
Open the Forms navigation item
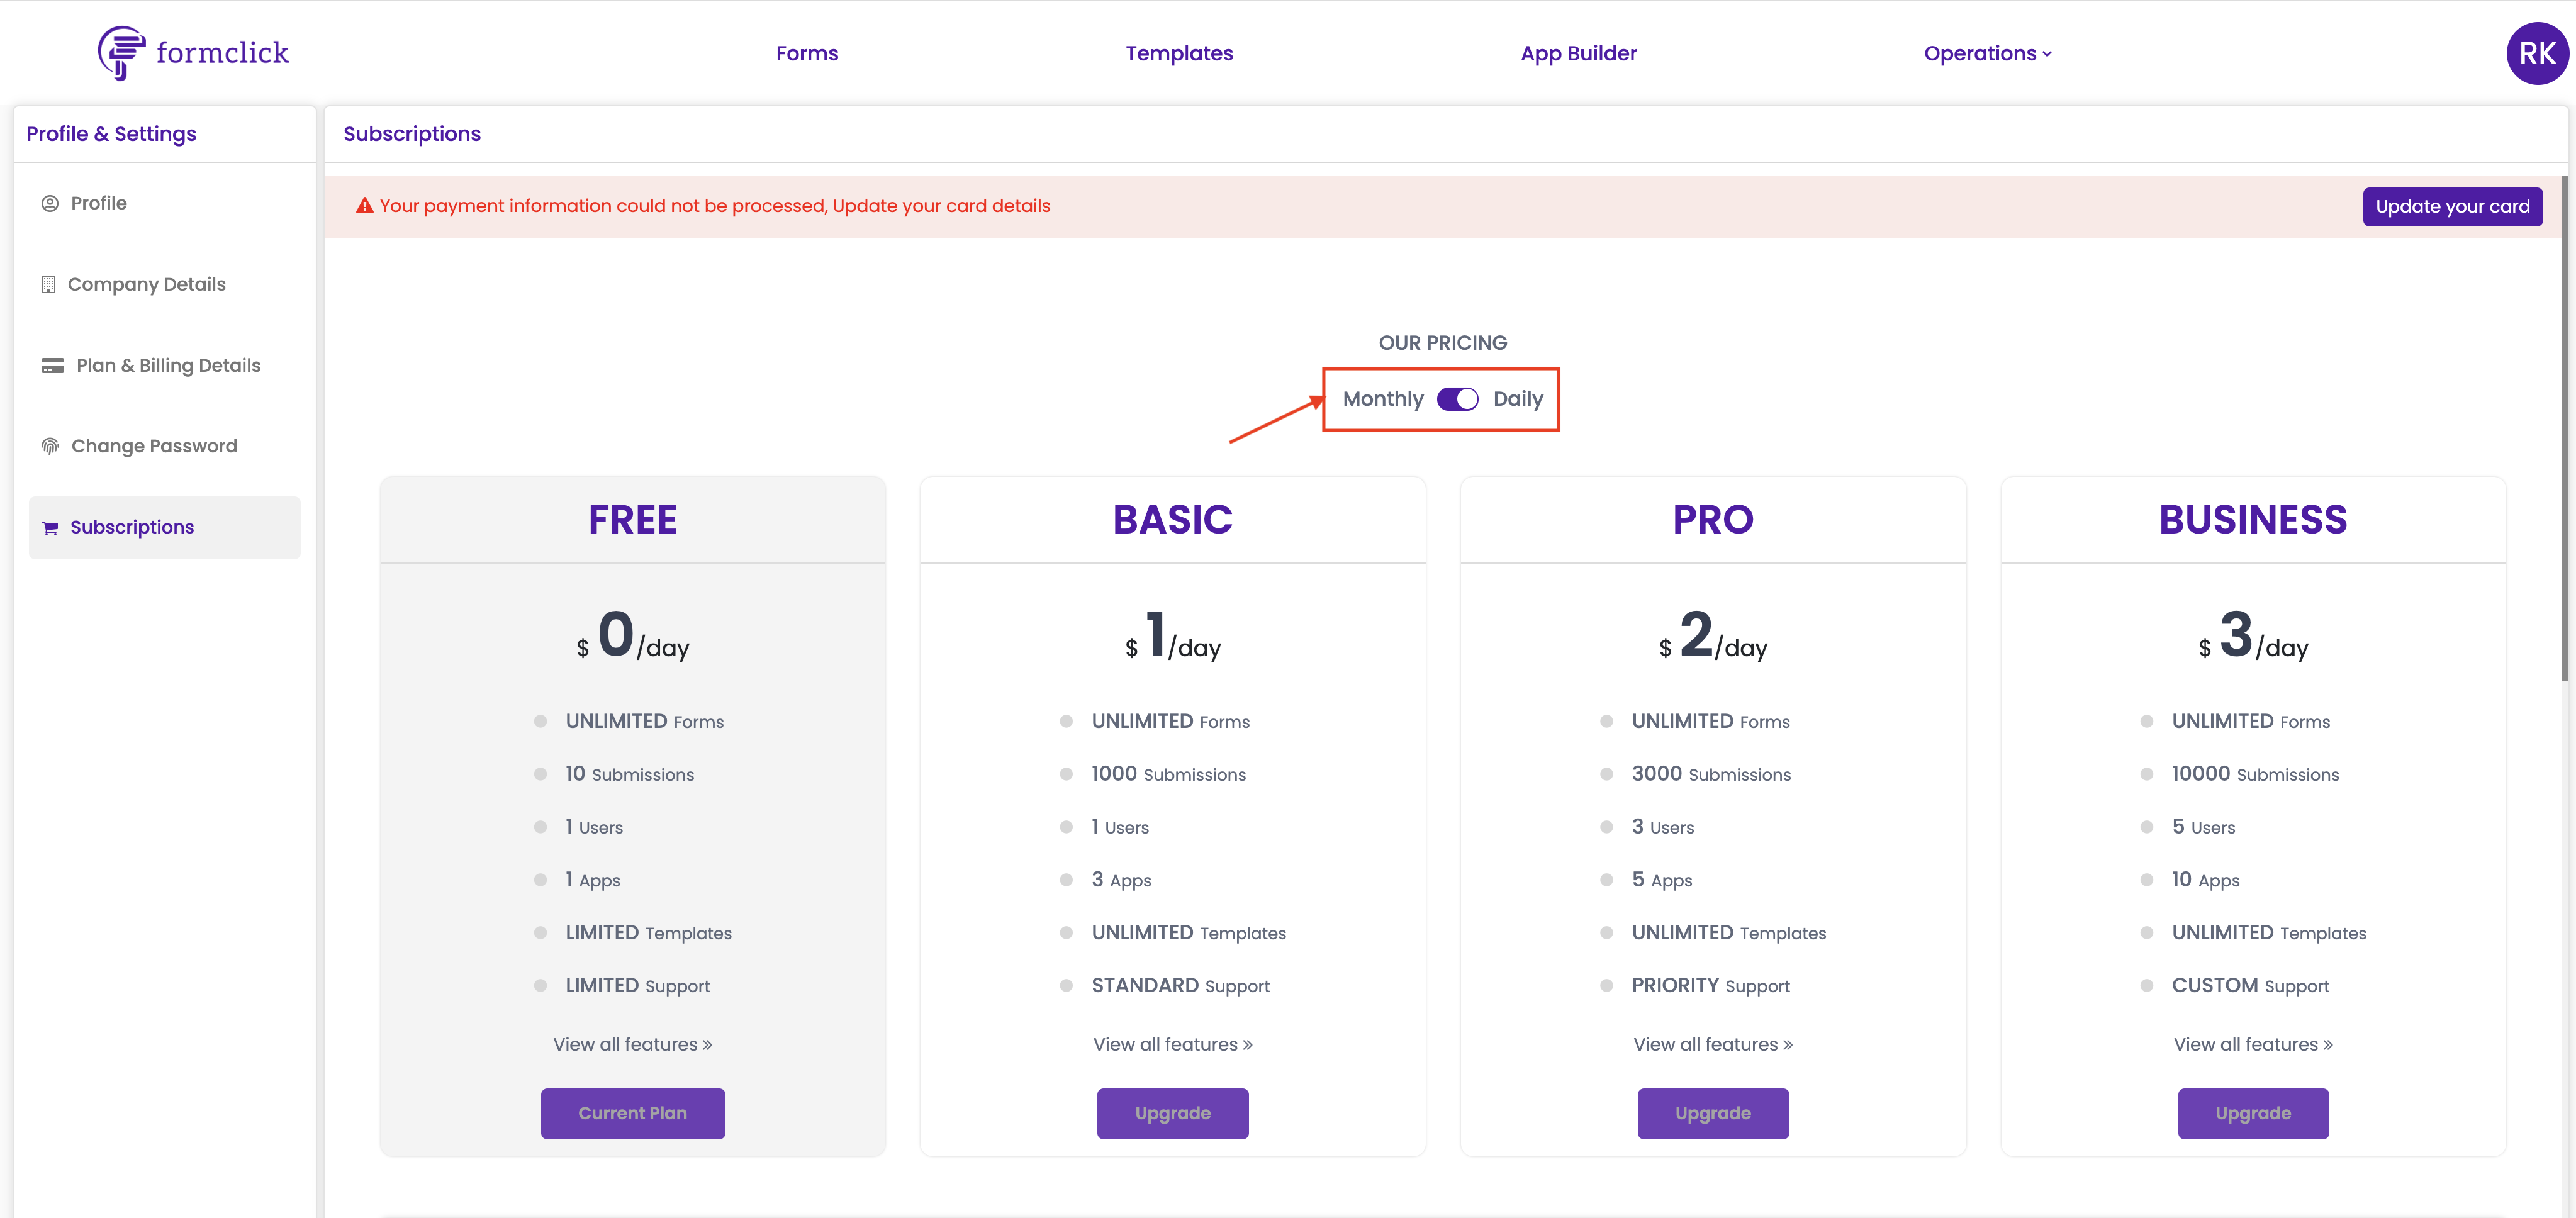click(807, 53)
